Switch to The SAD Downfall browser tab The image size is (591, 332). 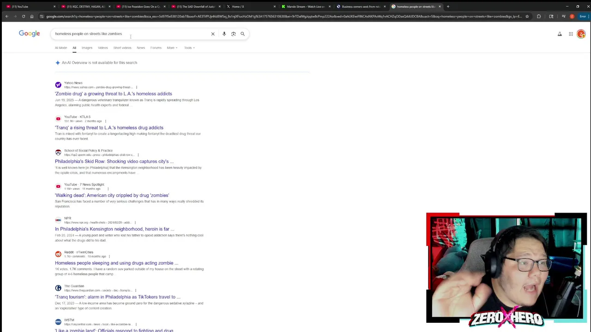[196, 6]
